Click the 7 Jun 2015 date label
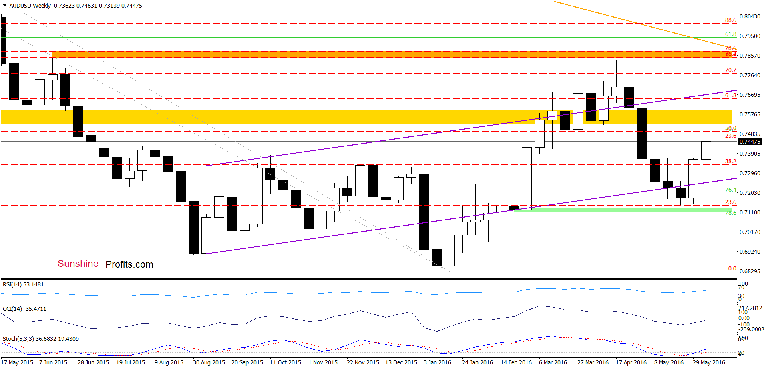 (53, 362)
